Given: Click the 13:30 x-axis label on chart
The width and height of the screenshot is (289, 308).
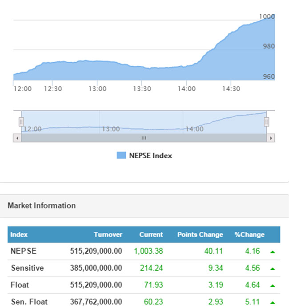Looking at the screenshot, I should 142,89.
